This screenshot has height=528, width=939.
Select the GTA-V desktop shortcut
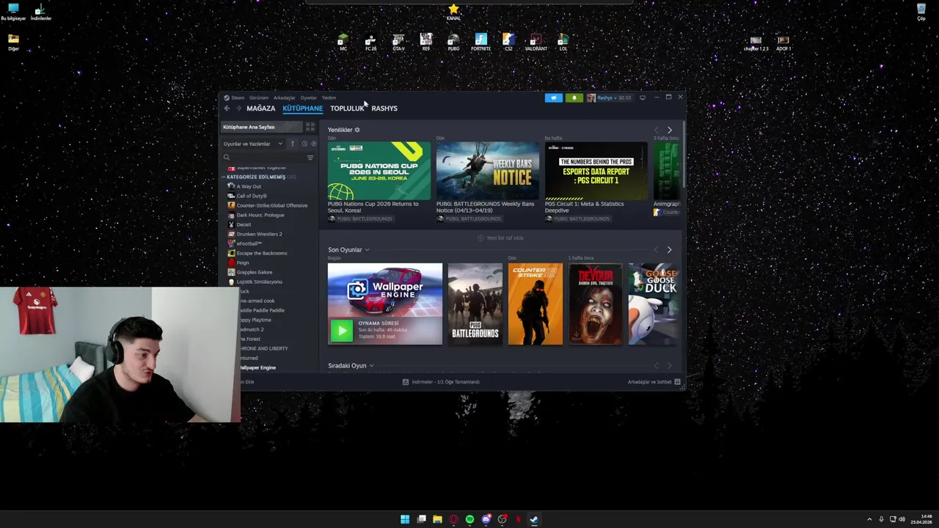tap(398, 41)
